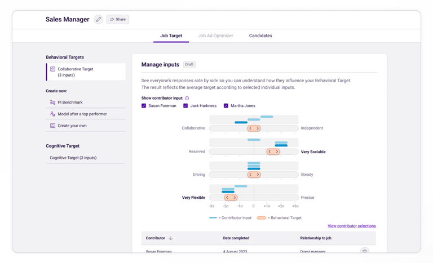The image size is (433, 263).
Task: Click the Collaborative–Independent behavioral target slider handle
Action: (x=254, y=128)
